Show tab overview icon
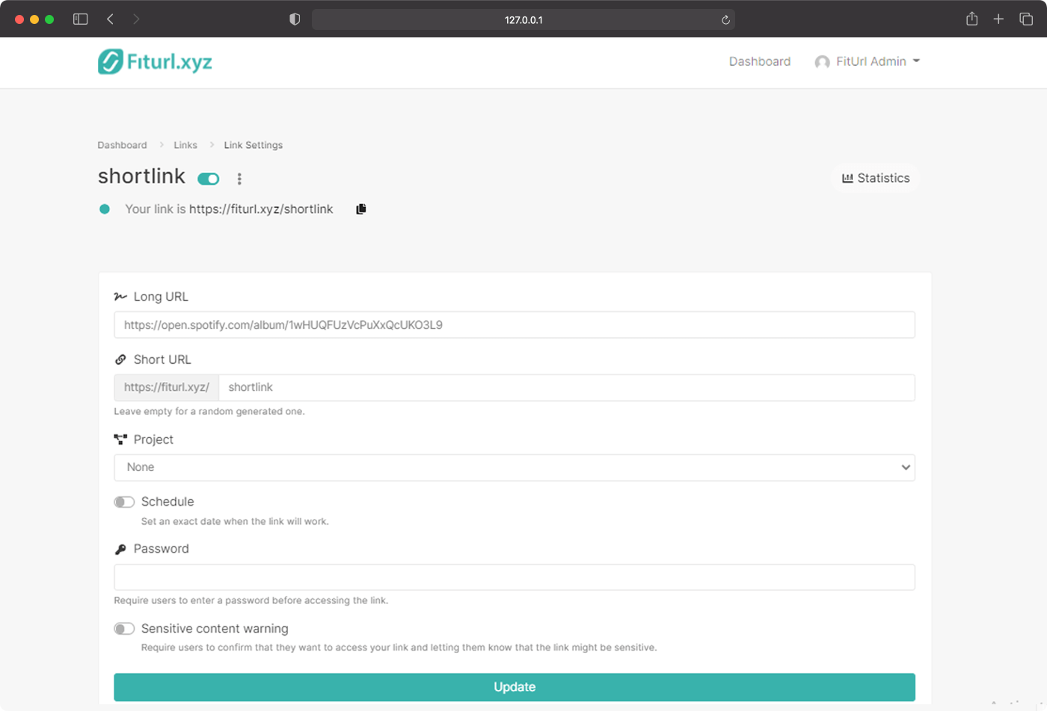Viewport: 1047px width, 711px height. 1026,19
